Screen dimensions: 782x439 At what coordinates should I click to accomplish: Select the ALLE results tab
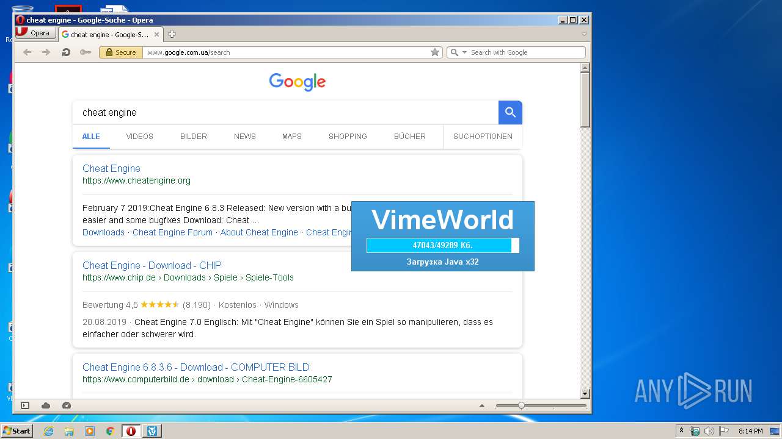click(91, 137)
